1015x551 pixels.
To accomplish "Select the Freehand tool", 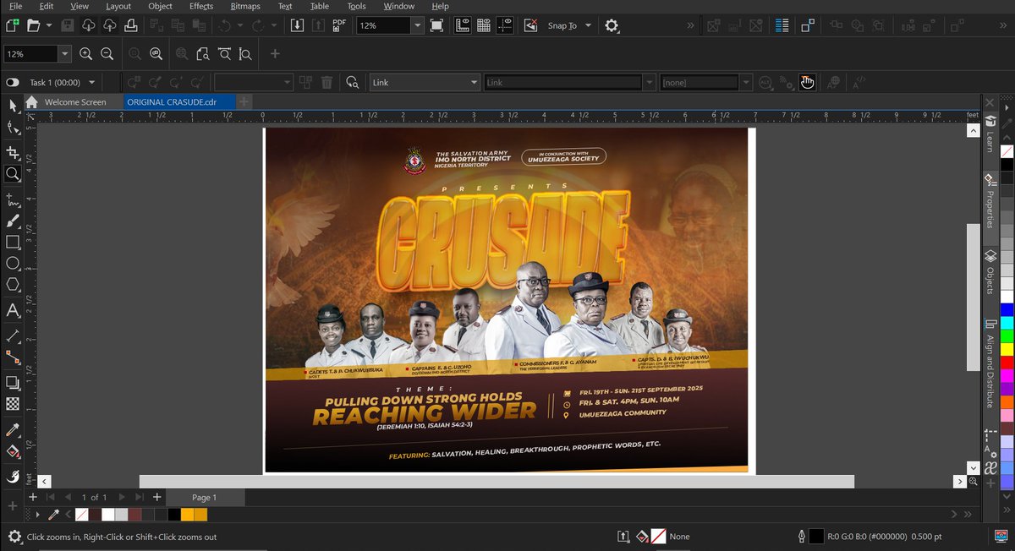I will (x=13, y=200).
